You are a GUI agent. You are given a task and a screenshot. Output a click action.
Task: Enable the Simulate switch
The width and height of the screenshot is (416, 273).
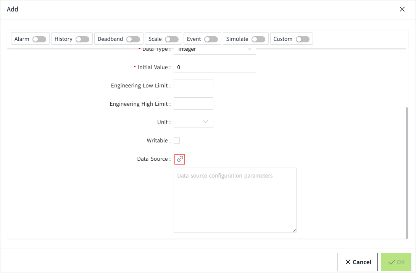point(258,39)
